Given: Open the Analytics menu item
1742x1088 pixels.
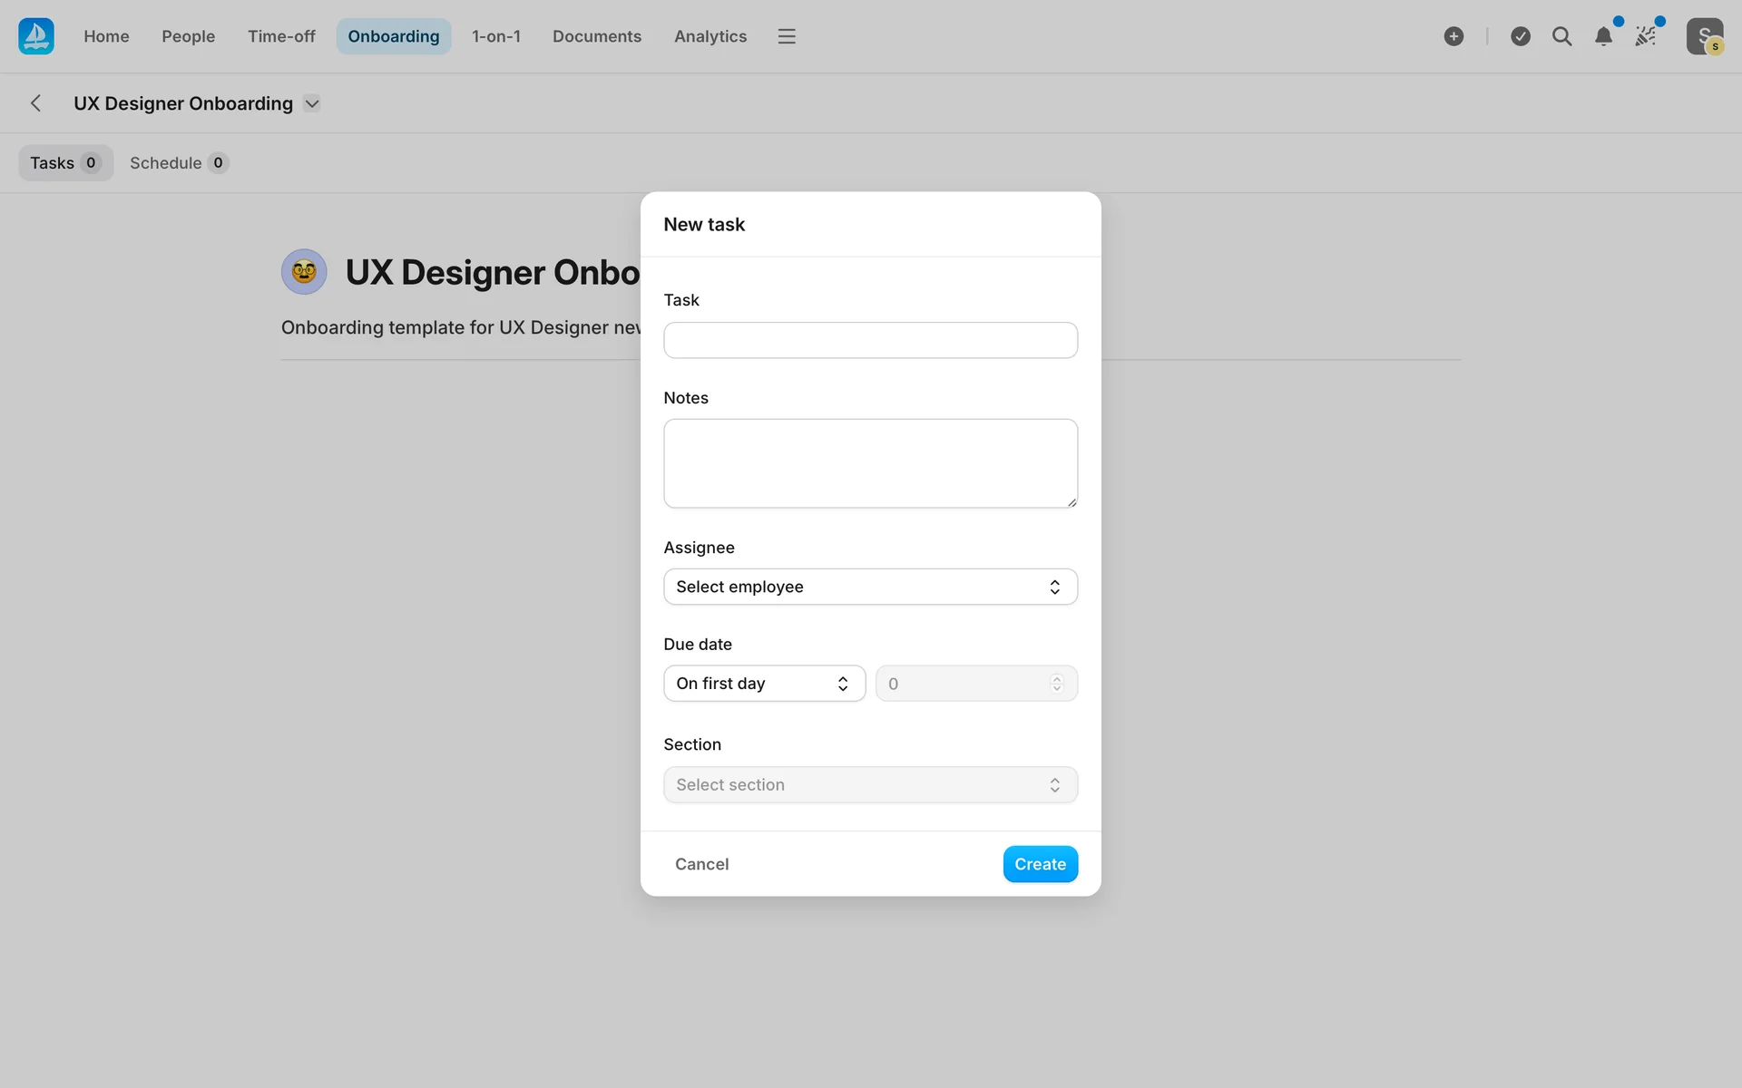Looking at the screenshot, I should pos(710,36).
